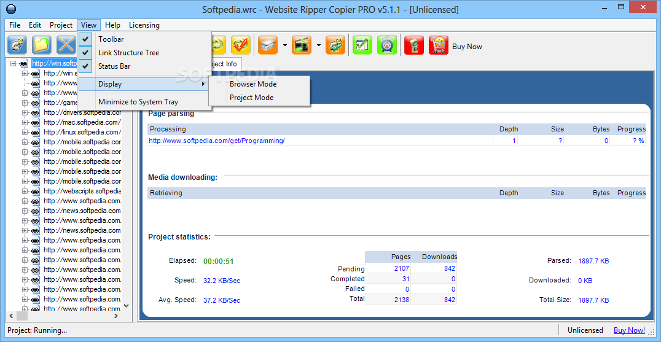The width and height of the screenshot is (661, 342).
Task: Click link icon beside mac.softpedia.com node
Action: [35, 123]
